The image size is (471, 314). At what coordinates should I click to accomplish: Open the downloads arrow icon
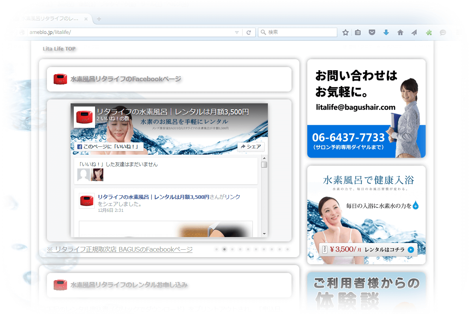coord(386,32)
